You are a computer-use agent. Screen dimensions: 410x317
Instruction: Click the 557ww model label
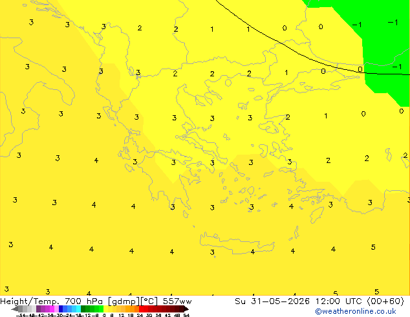coord(177,301)
